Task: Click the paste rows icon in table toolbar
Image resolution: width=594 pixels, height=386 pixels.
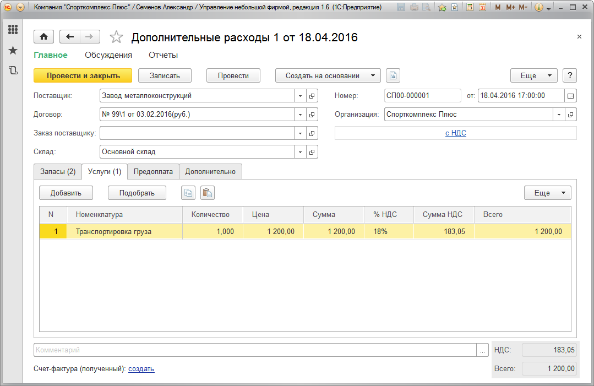Action: coord(207,193)
